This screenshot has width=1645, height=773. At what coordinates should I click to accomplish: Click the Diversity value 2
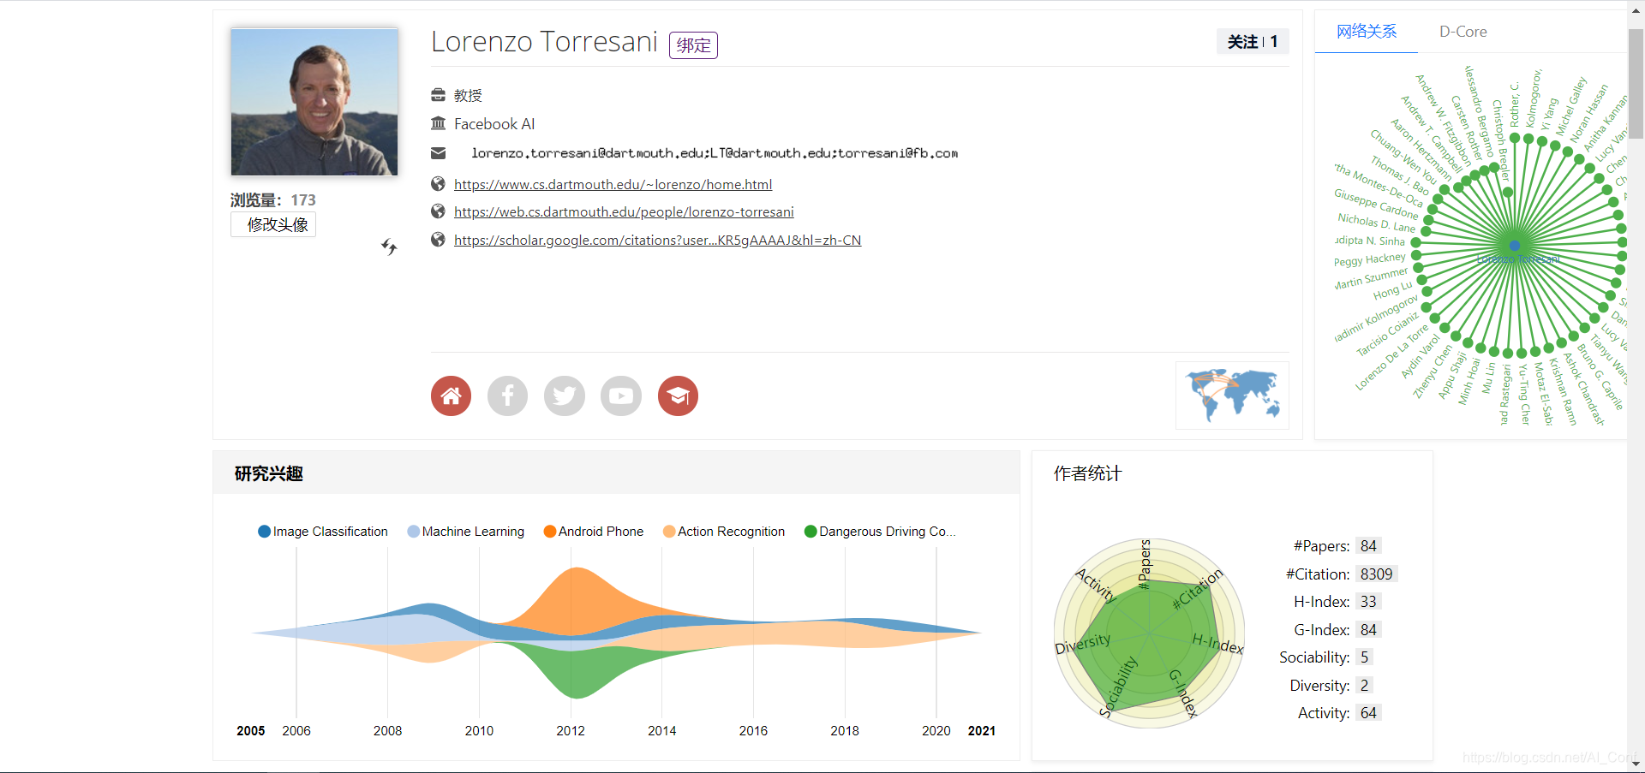(1364, 685)
